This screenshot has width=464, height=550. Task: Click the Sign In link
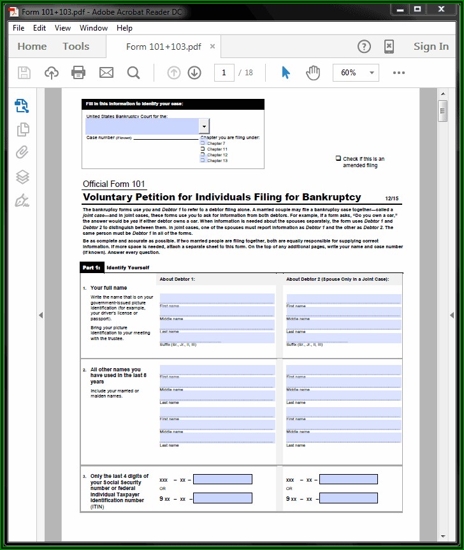click(431, 47)
